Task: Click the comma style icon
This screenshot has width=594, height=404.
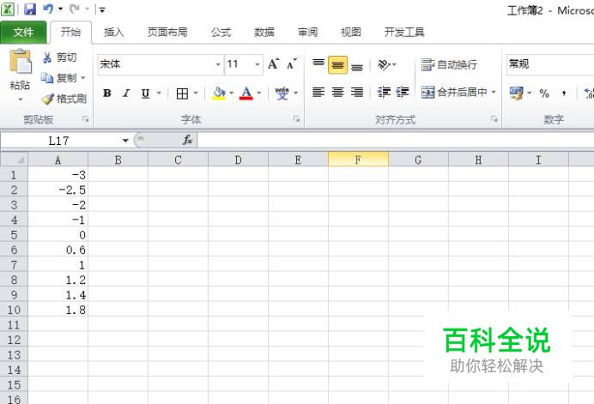Action: [x=564, y=93]
